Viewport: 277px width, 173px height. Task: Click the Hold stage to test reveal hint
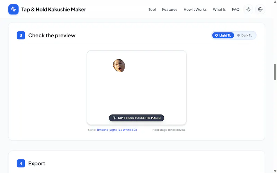[169, 130]
